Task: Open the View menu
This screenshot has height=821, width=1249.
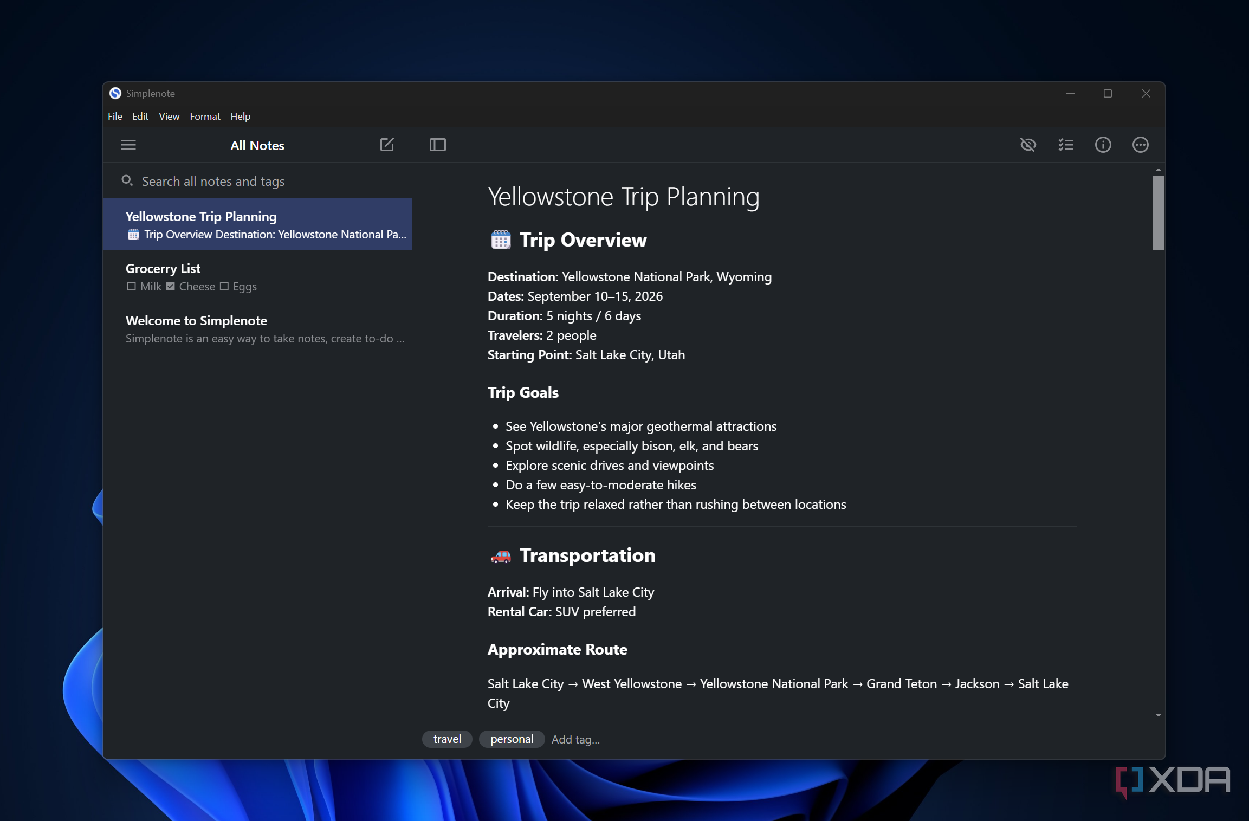Action: click(x=169, y=117)
